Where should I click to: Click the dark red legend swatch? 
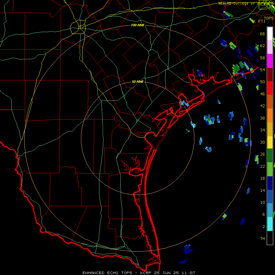270,75
